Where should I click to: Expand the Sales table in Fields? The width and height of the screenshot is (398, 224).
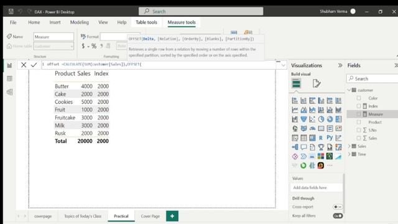pyautogui.click(x=349, y=146)
